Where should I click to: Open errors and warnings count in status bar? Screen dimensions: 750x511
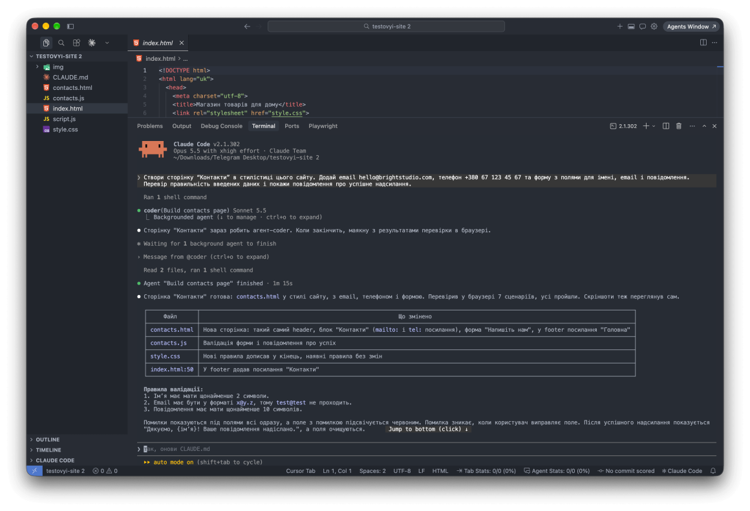[x=105, y=472]
